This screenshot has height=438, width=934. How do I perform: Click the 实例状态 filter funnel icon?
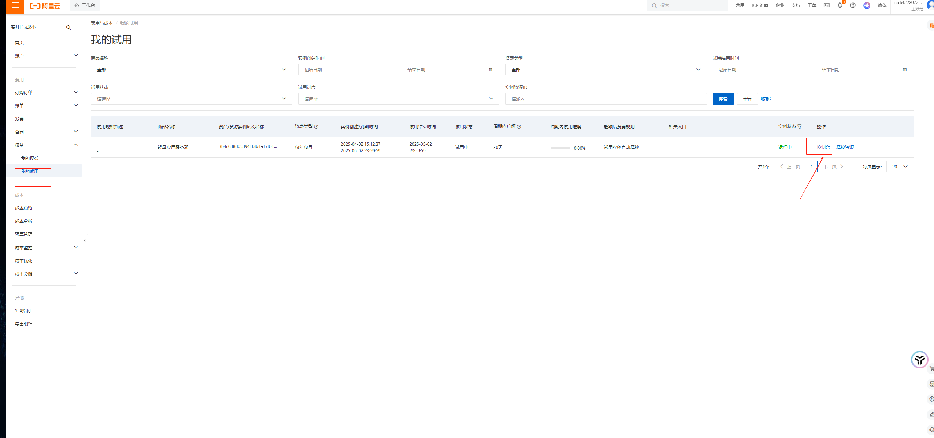(x=800, y=127)
